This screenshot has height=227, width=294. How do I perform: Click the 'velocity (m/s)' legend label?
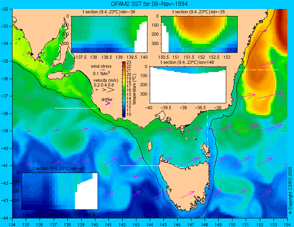(106, 81)
